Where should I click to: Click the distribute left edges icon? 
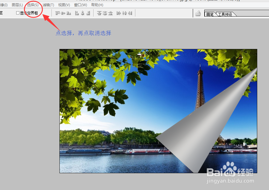119,13
